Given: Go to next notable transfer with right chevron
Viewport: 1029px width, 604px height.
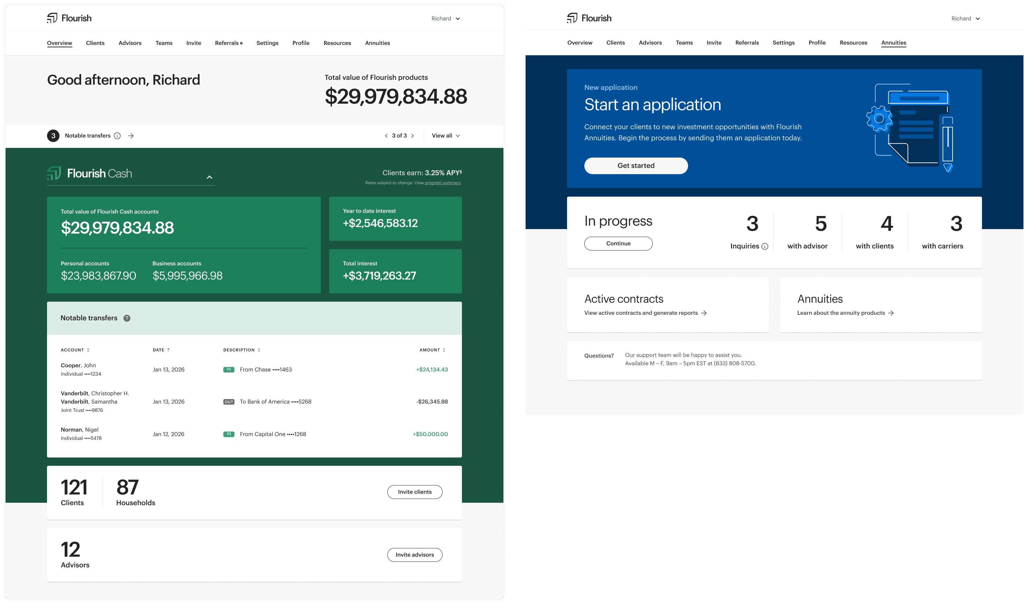Looking at the screenshot, I should pos(413,136).
